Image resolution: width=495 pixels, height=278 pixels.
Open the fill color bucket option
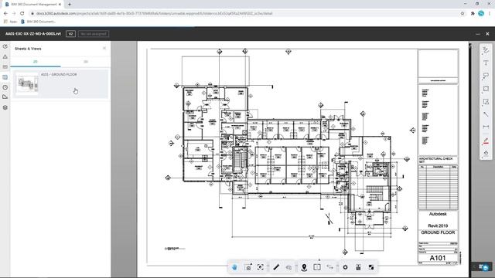486,153
